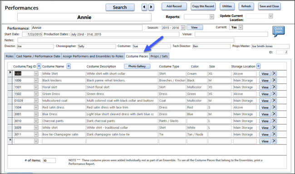Image resolution: width=295 pixels, height=174 pixels.
Task: Select the 1005 row record selector
Action: 10,73
